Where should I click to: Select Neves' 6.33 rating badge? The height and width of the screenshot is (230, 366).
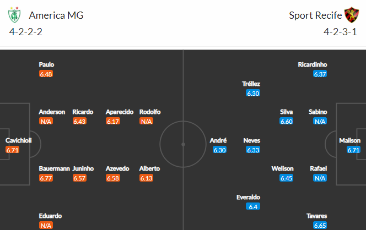[x=253, y=150]
